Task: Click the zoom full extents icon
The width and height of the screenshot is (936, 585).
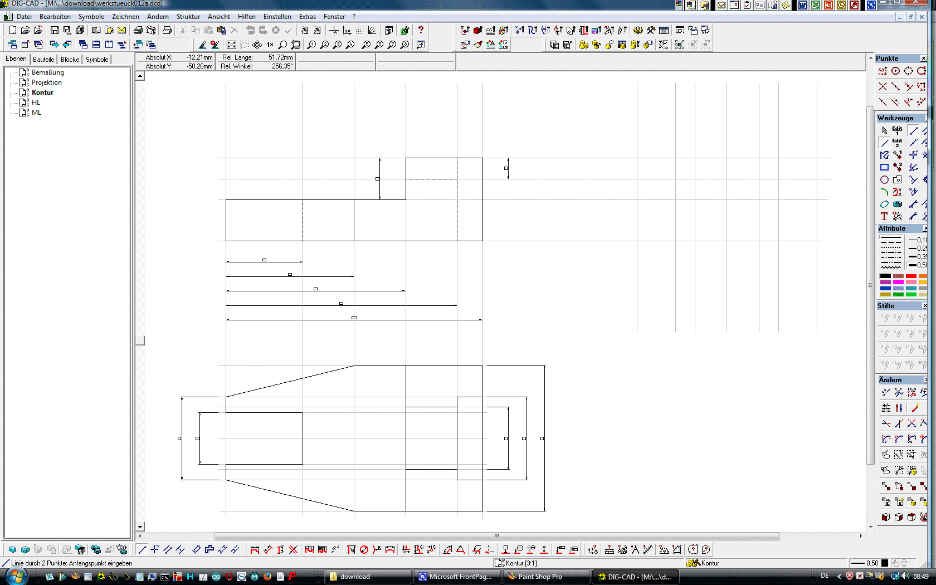Action: pyautogui.click(x=231, y=45)
